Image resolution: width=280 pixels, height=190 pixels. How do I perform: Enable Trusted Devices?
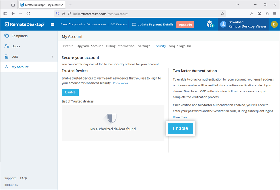(x=70, y=92)
